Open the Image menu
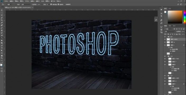The image size is (186, 95). pyautogui.click(x=16, y=1)
